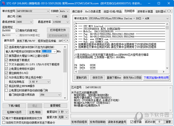Viewport: 174px width, 126px height.
Task: Click the STC-ISP application icon in title bar
Action: click(x=3, y=3)
